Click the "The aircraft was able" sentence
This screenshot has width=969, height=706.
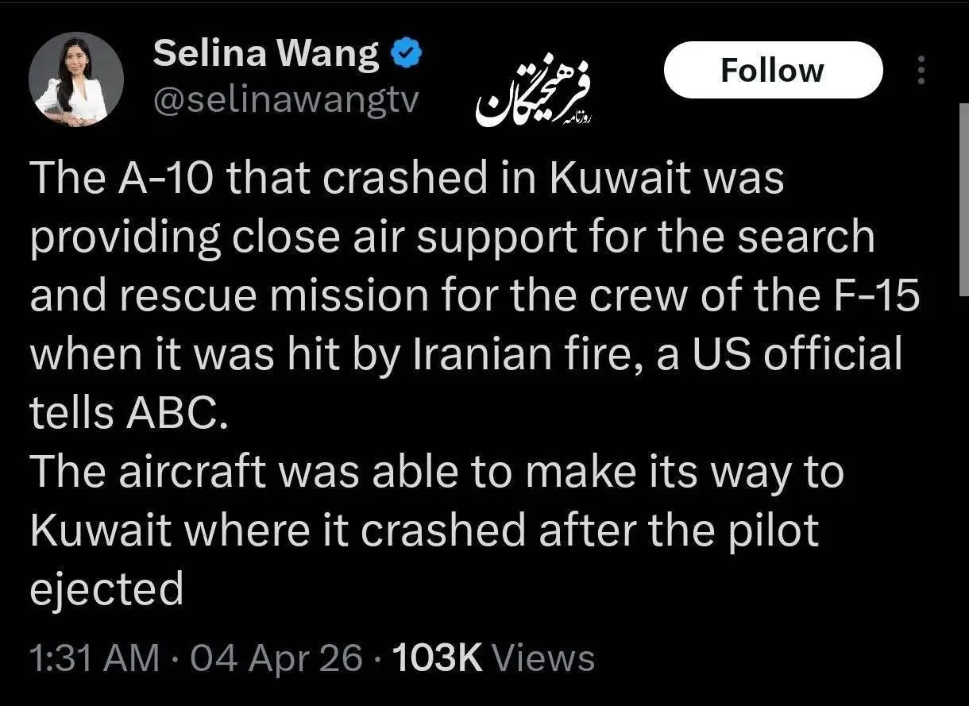pyautogui.click(x=225, y=473)
